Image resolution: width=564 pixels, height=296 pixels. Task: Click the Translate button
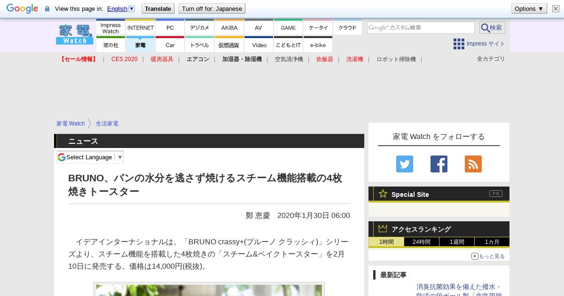point(158,8)
